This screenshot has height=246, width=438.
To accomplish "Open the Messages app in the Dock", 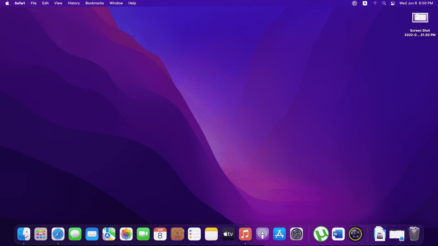I will [x=75, y=234].
